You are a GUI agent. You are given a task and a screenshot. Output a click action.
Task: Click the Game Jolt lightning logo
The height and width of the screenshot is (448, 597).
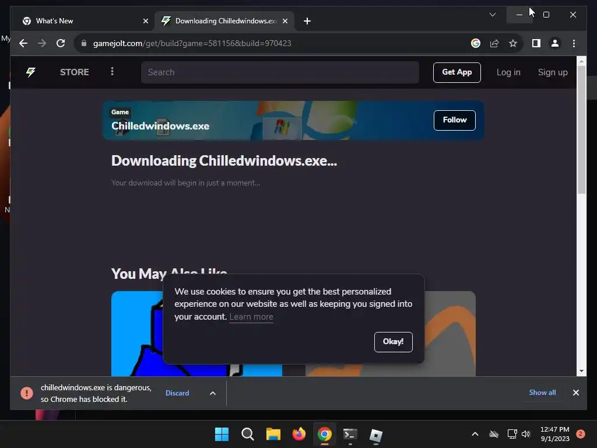click(31, 72)
